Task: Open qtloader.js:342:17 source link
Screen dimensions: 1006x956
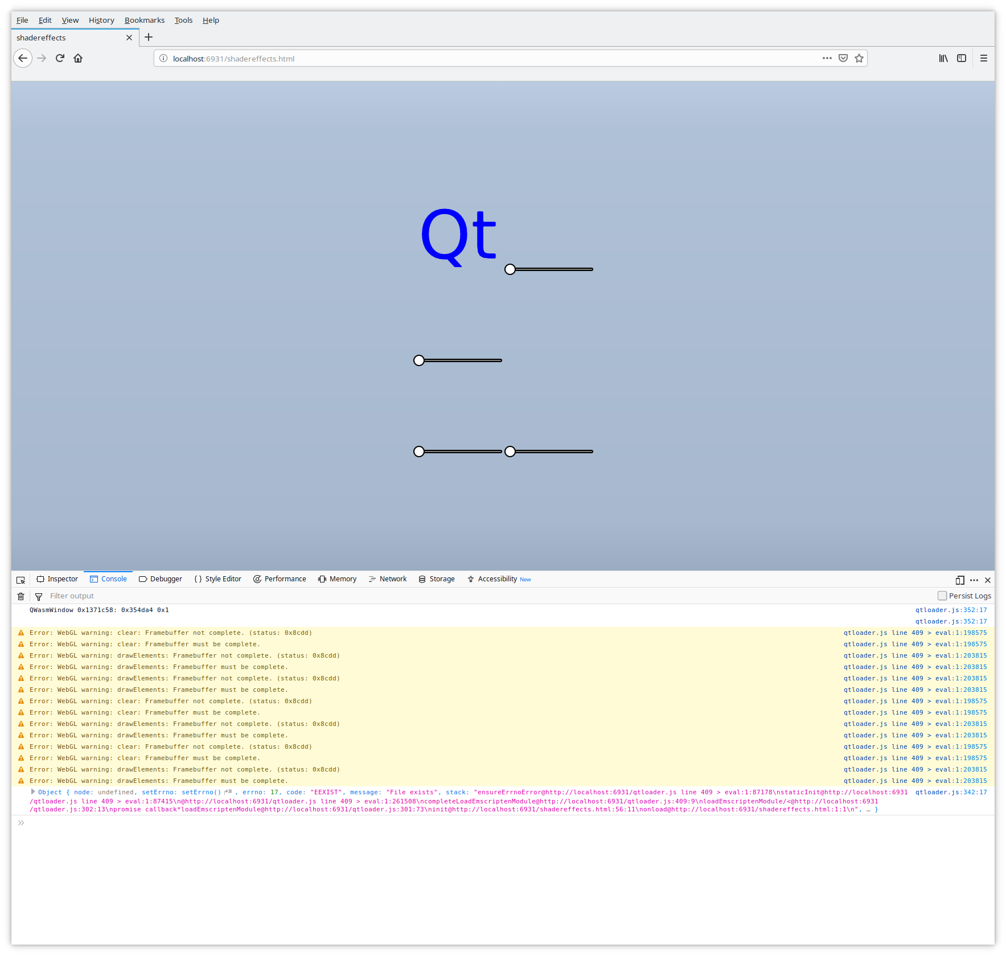Action: tap(951, 792)
